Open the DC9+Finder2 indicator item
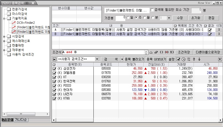 [x=26, y=23]
